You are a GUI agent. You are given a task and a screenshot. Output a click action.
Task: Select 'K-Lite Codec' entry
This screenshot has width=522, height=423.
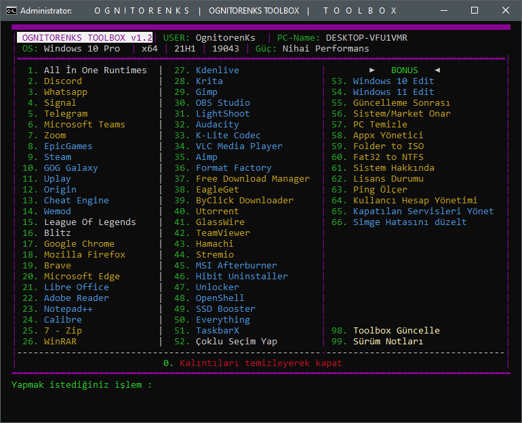(228, 136)
